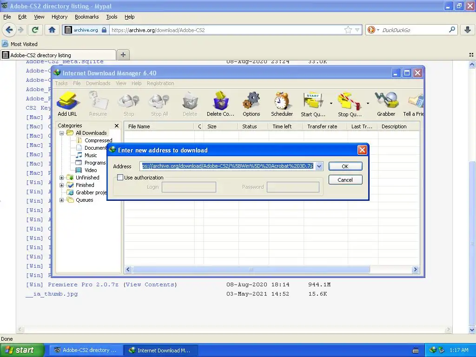Click the Delete Completed toolbar icon
The image size is (476, 357).
[221, 104]
